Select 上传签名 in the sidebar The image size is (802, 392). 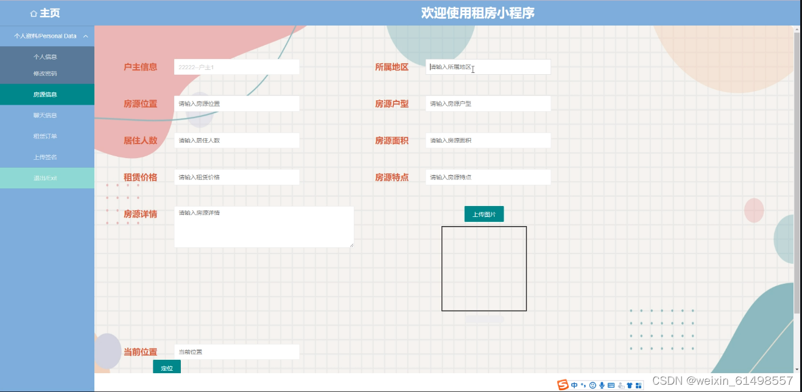pyautogui.click(x=47, y=157)
